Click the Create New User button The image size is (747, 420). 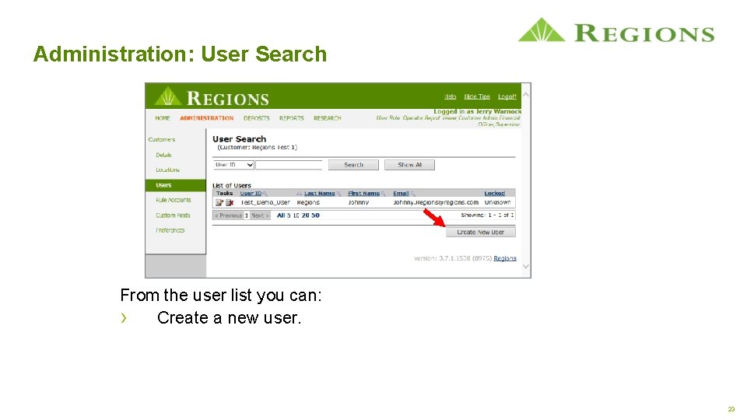pos(480,233)
